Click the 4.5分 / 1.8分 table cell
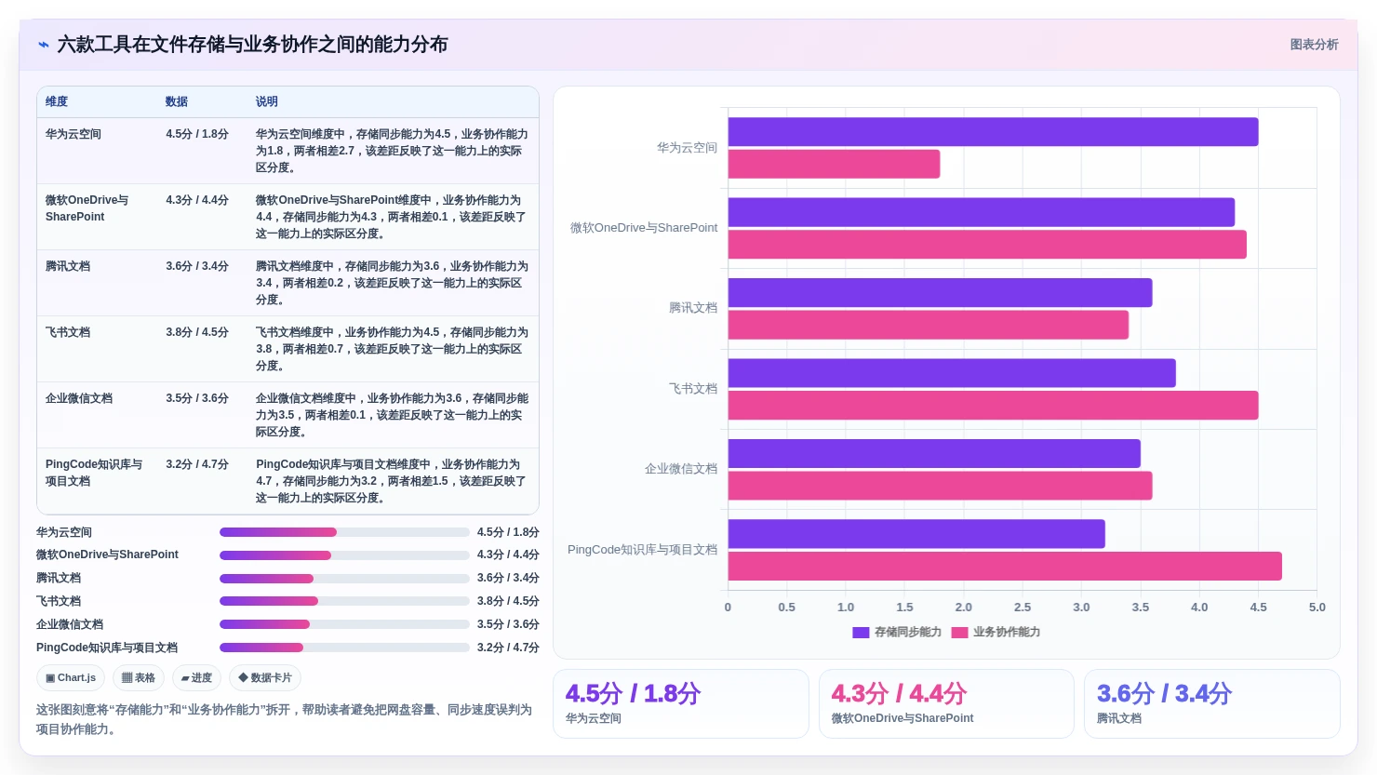This screenshot has width=1377, height=775. coord(197,134)
